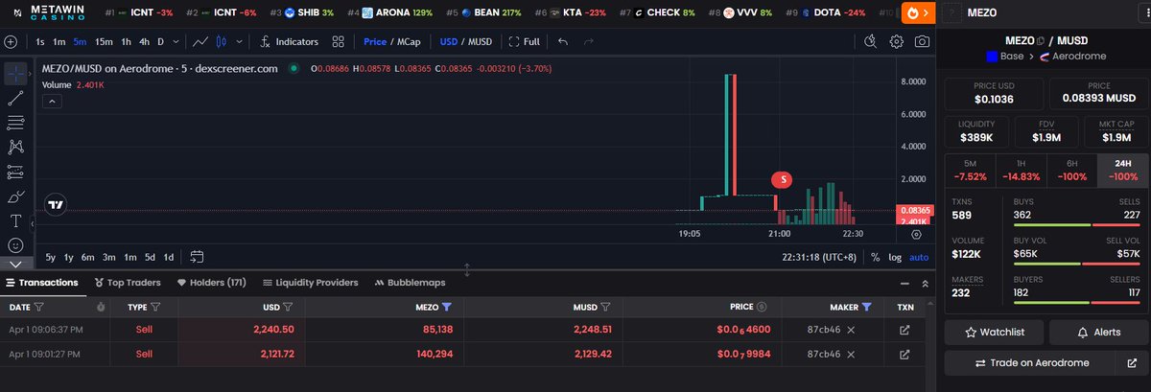Image resolution: width=1151 pixels, height=392 pixels.
Task: Open the Fibonacci retracement tool
Action: (x=15, y=123)
